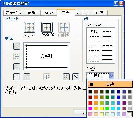Apply the なし (no border) preset
Image resolution: width=133 pixels, height=118 pixels.
click(x=29, y=27)
